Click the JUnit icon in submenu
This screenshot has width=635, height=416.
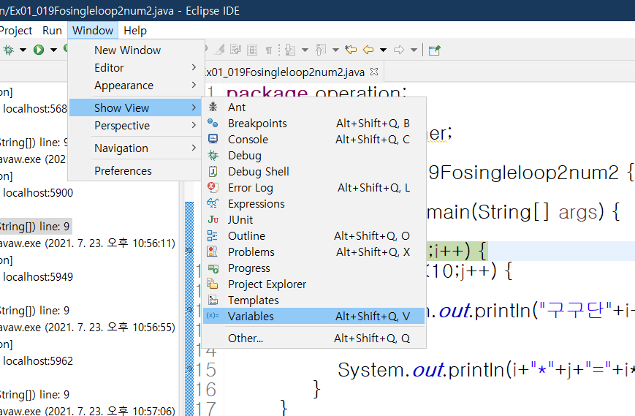pos(213,219)
